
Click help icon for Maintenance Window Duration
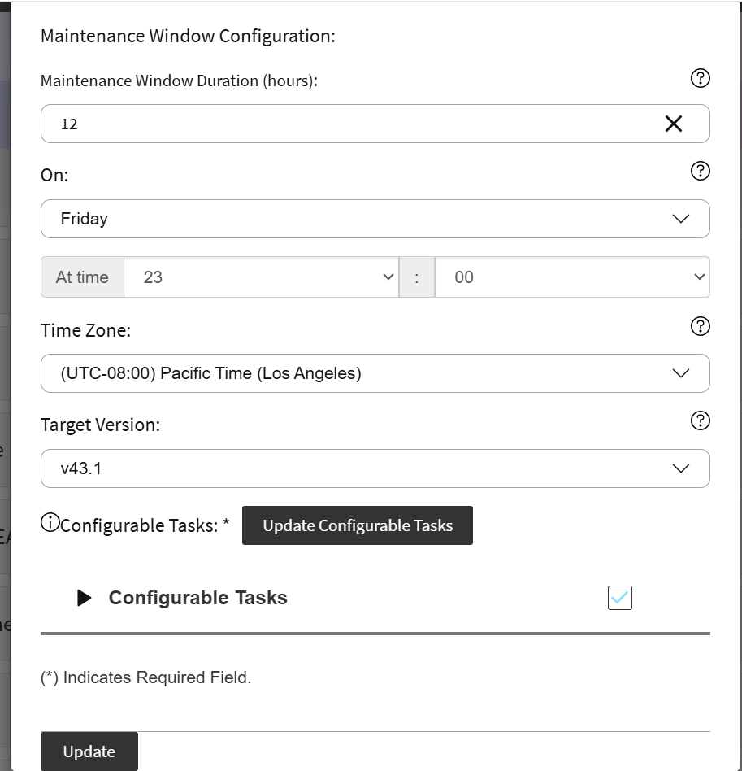pyautogui.click(x=700, y=78)
